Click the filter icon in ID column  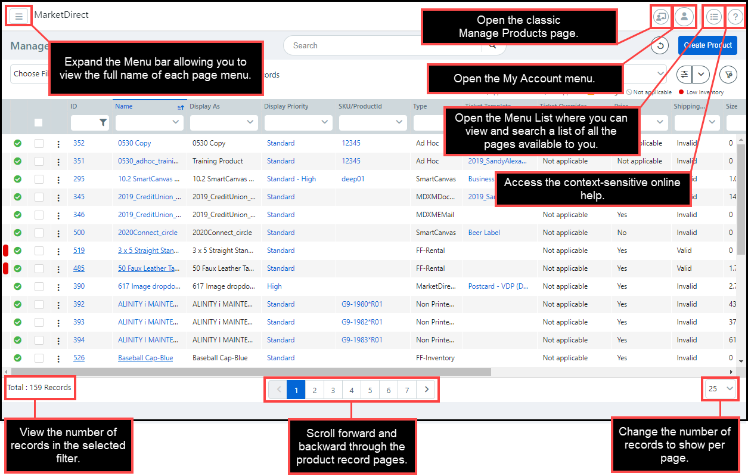click(103, 123)
